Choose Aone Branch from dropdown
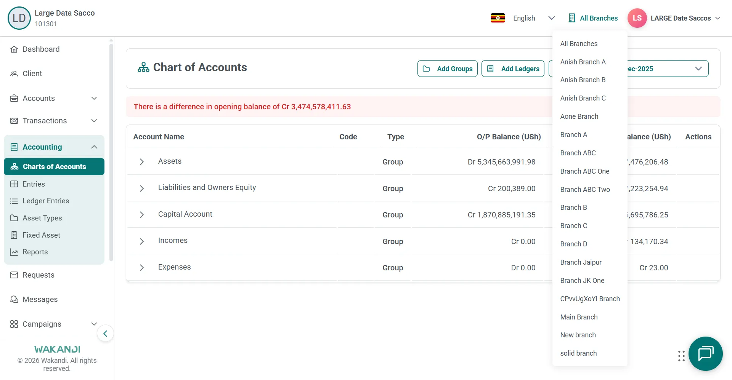The height and width of the screenshot is (380, 732). pyautogui.click(x=590, y=117)
